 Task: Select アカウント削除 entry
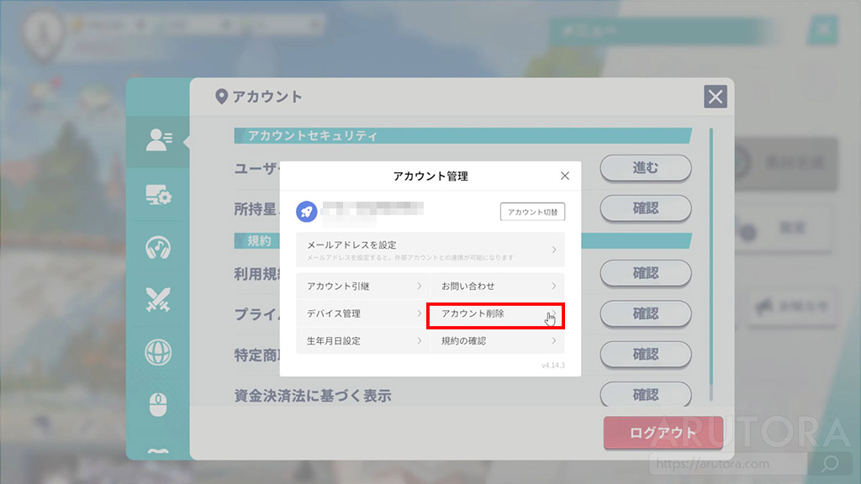(495, 314)
